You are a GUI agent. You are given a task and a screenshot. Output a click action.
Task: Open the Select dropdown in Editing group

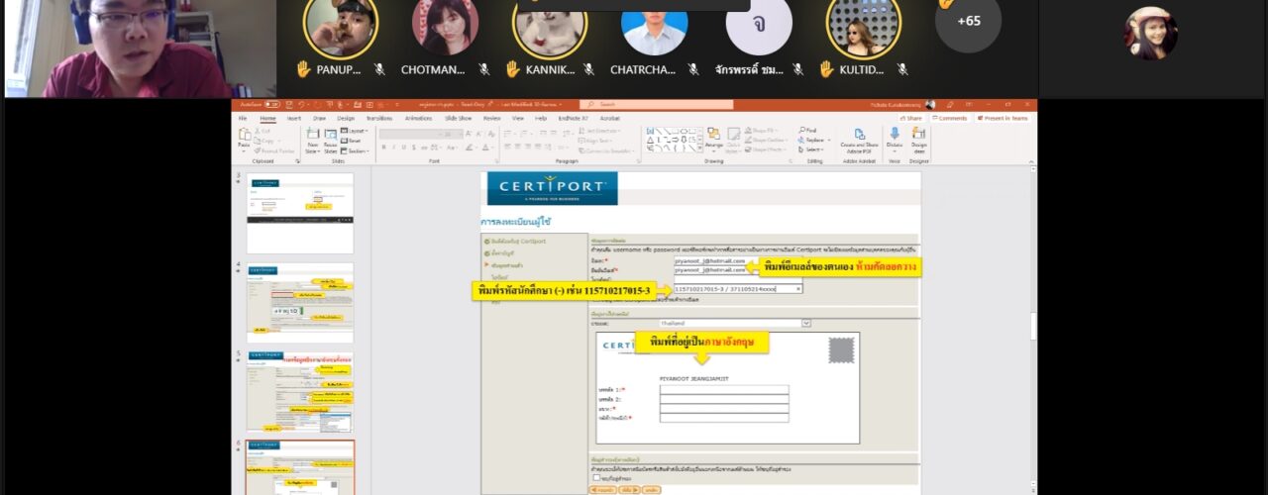[809, 149]
